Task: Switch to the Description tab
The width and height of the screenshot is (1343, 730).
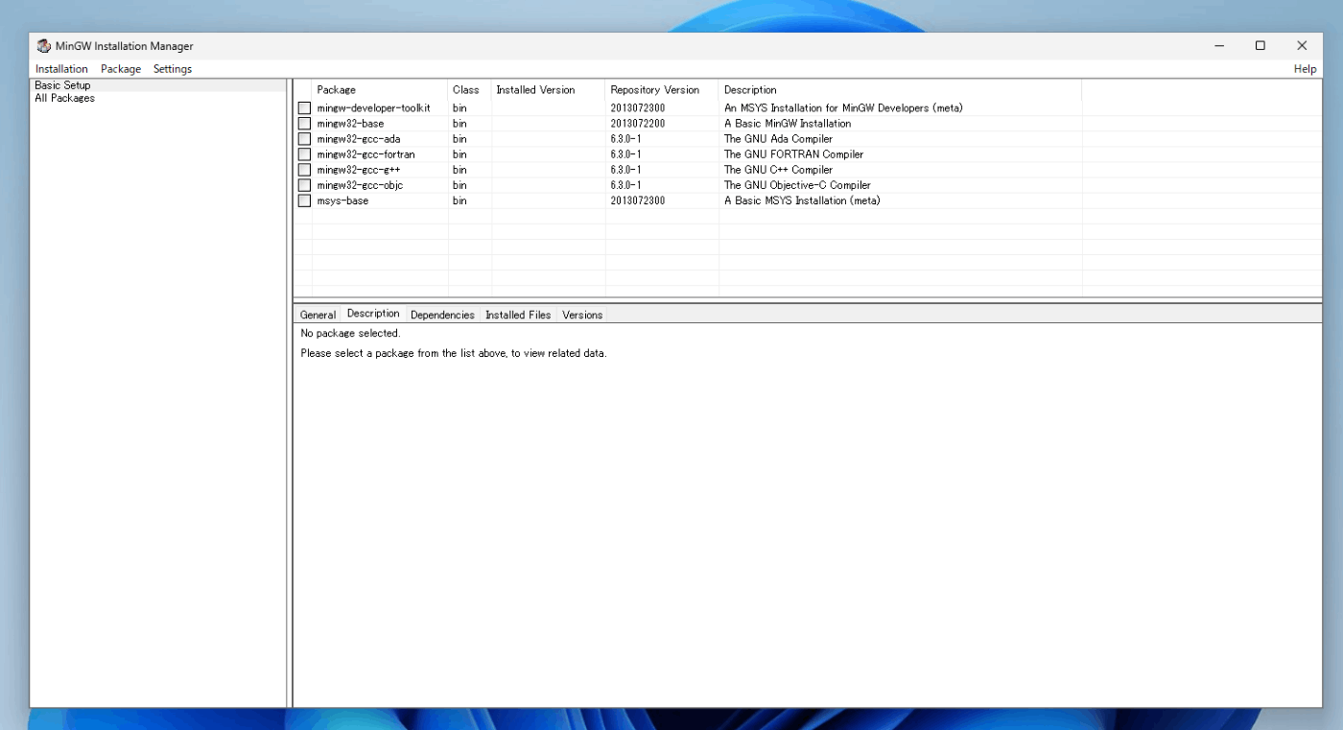Action: click(x=373, y=314)
